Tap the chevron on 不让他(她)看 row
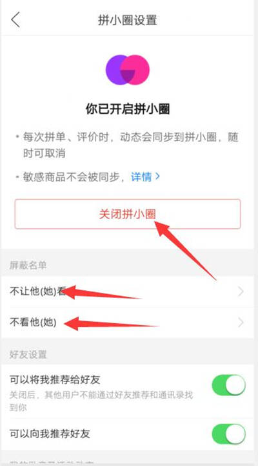This screenshot has height=466, width=258. [x=241, y=292]
